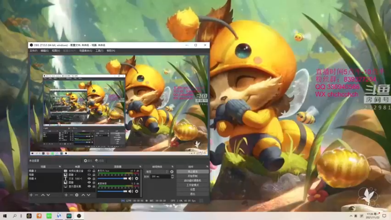Open source properties gear below sources list
The width and height of the screenshot is (391, 220).
pyautogui.click(x=77, y=195)
